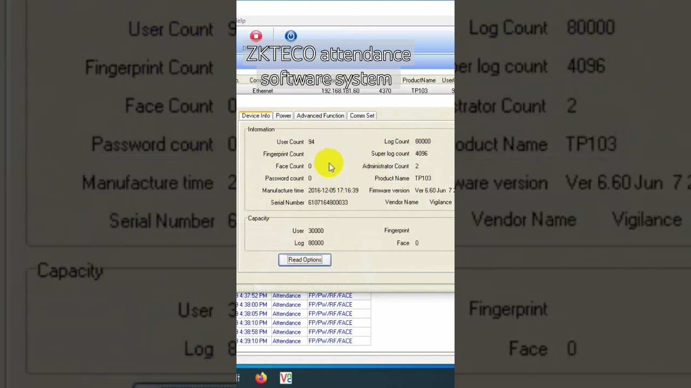Click FP/PW/RF/FACE in the 4:39:10 PM row
Screen dimensions: 691x388
pos(330,341)
